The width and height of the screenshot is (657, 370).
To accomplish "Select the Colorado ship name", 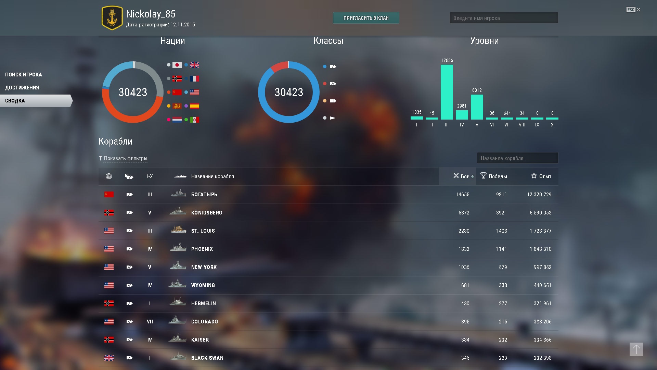I will pyautogui.click(x=205, y=322).
